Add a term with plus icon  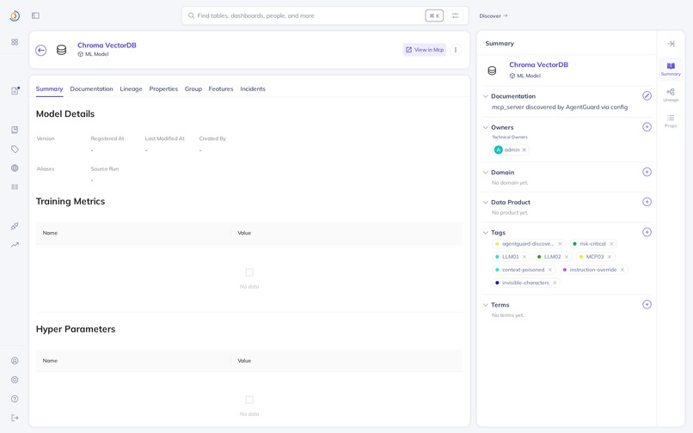[x=647, y=304]
